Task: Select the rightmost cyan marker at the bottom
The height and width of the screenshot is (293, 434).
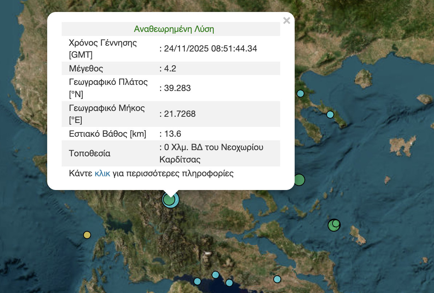Action: 277,279
